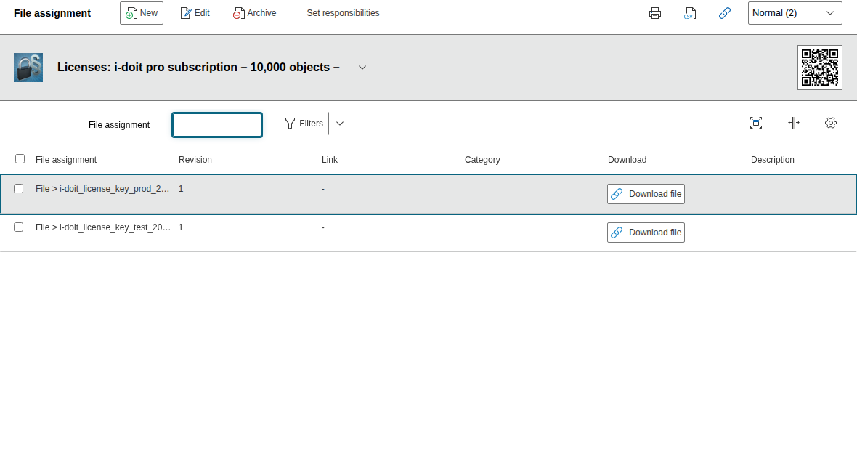This screenshot has height=465, width=857.
Task: Click the File assignment page heading
Action: 52,13
